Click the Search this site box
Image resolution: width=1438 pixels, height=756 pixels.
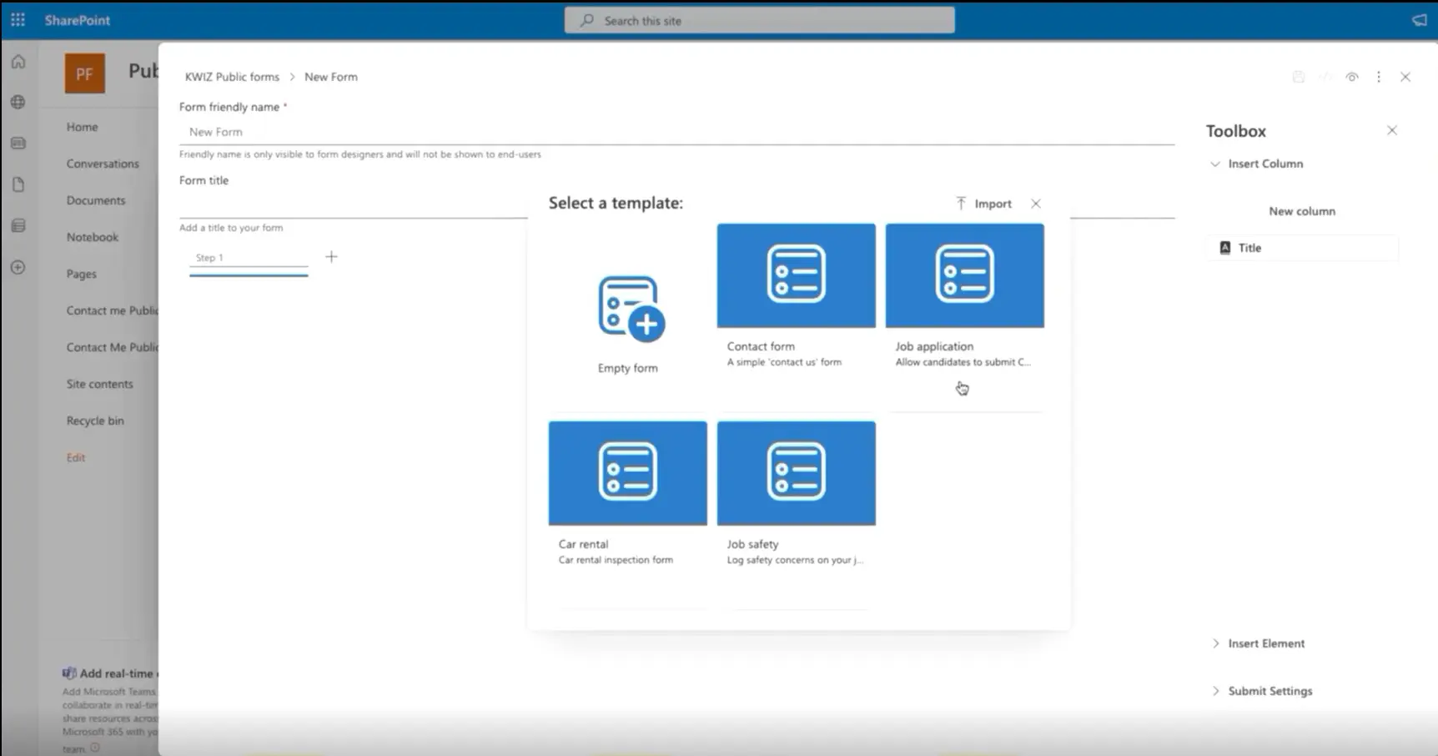[759, 20]
